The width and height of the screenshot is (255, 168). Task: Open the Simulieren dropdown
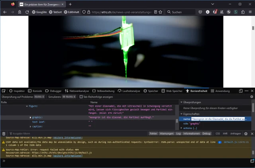click(x=69, y=97)
